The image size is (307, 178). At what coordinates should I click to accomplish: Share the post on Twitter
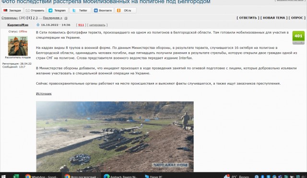pyautogui.click(x=80, y=11)
